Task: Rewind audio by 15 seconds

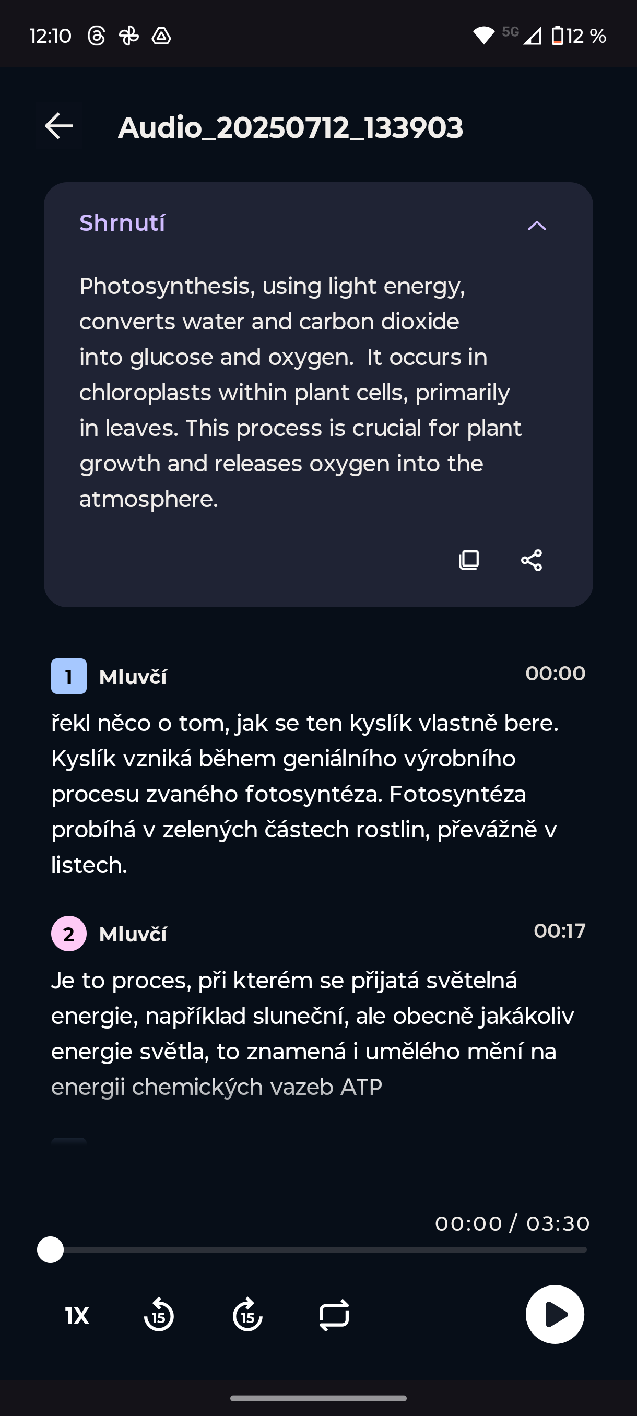Action: click(159, 1315)
